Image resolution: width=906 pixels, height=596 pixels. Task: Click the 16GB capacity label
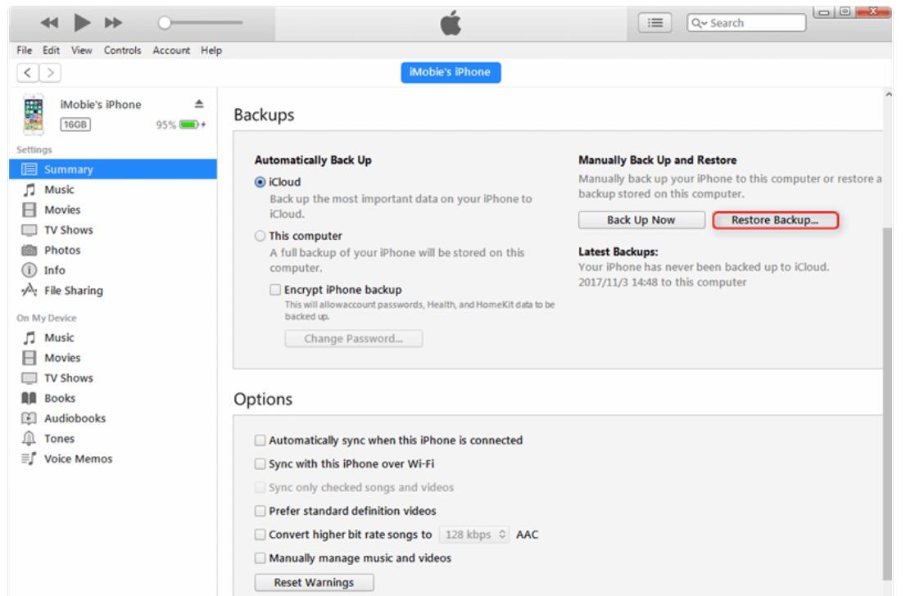point(75,124)
